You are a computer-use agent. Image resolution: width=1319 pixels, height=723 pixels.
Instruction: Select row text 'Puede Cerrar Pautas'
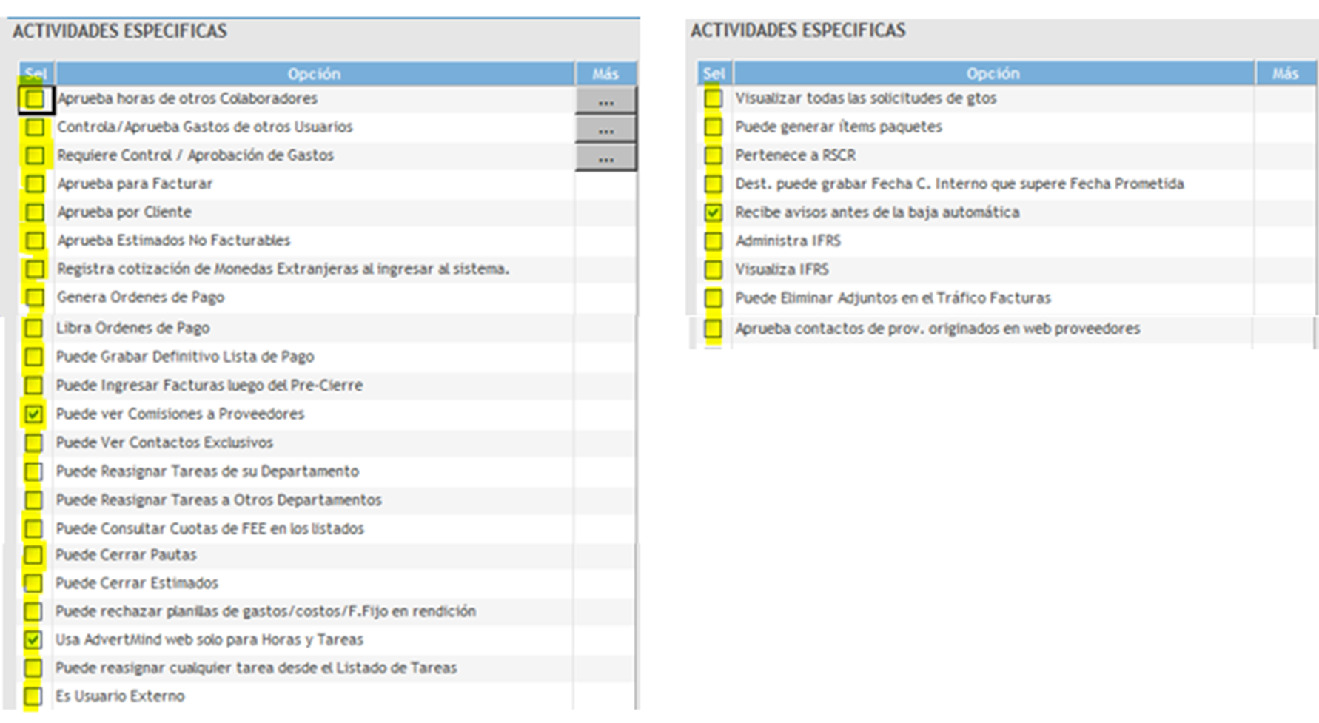(126, 555)
